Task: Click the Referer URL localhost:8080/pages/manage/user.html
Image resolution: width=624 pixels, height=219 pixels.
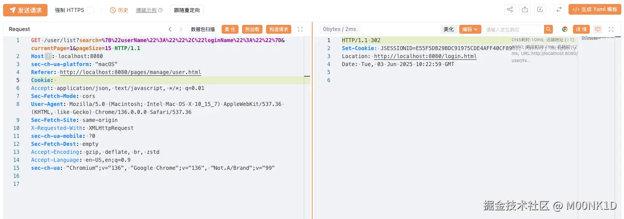Action: click(x=131, y=72)
